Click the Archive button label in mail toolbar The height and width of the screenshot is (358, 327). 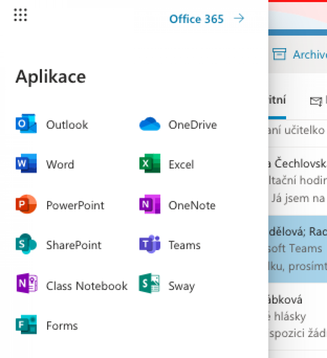pyautogui.click(x=310, y=55)
